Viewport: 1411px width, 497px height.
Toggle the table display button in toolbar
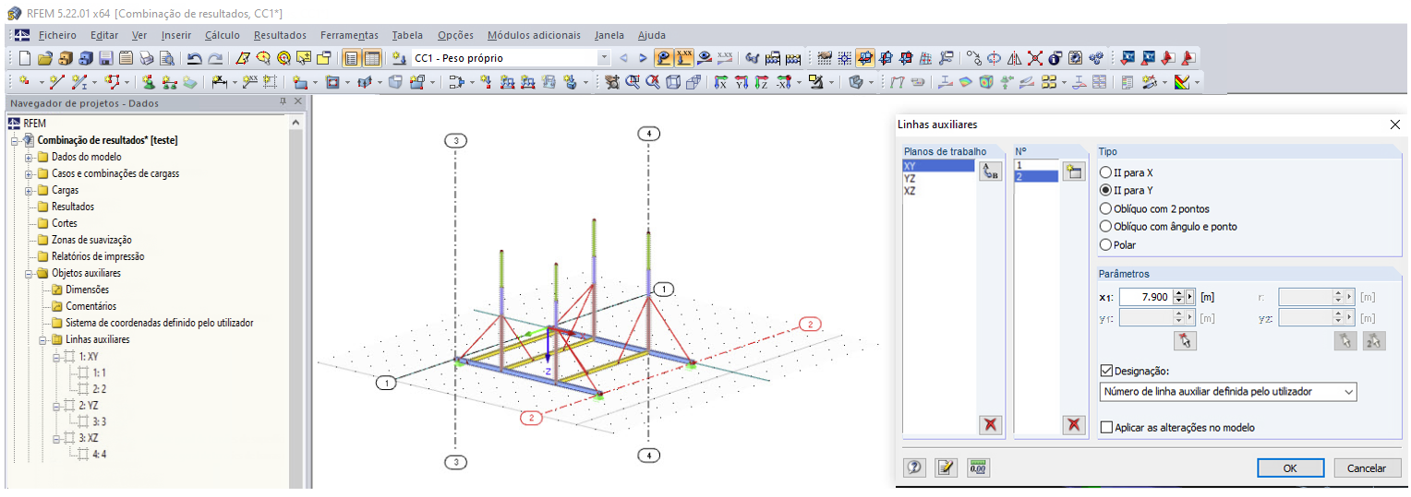click(x=371, y=58)
